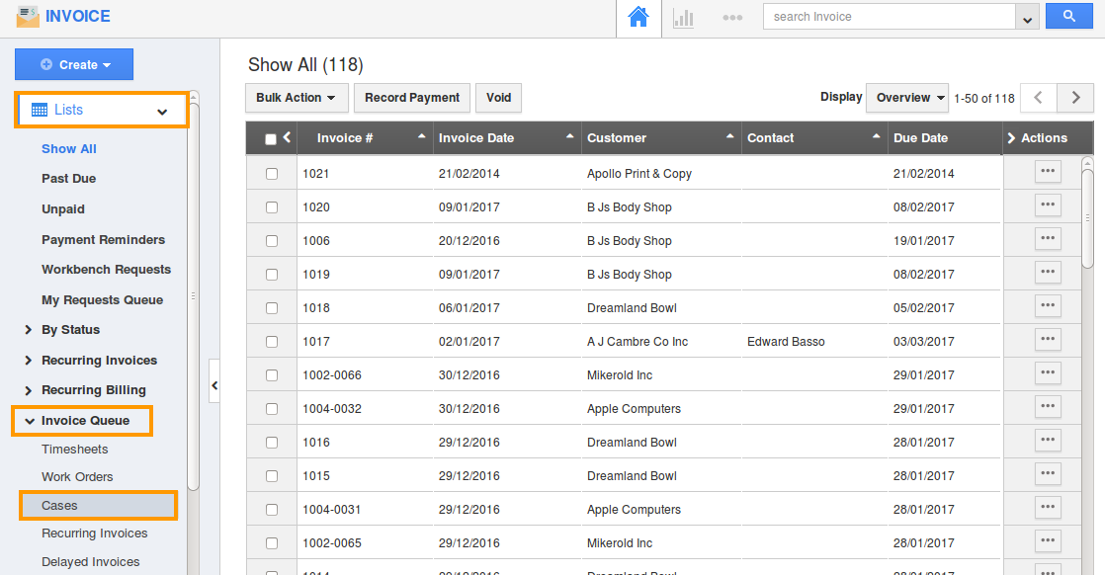Open the Actions ellipsis for invoice 1021
The width and height of the screenshot is (1105, 575).
point(1047,171)
